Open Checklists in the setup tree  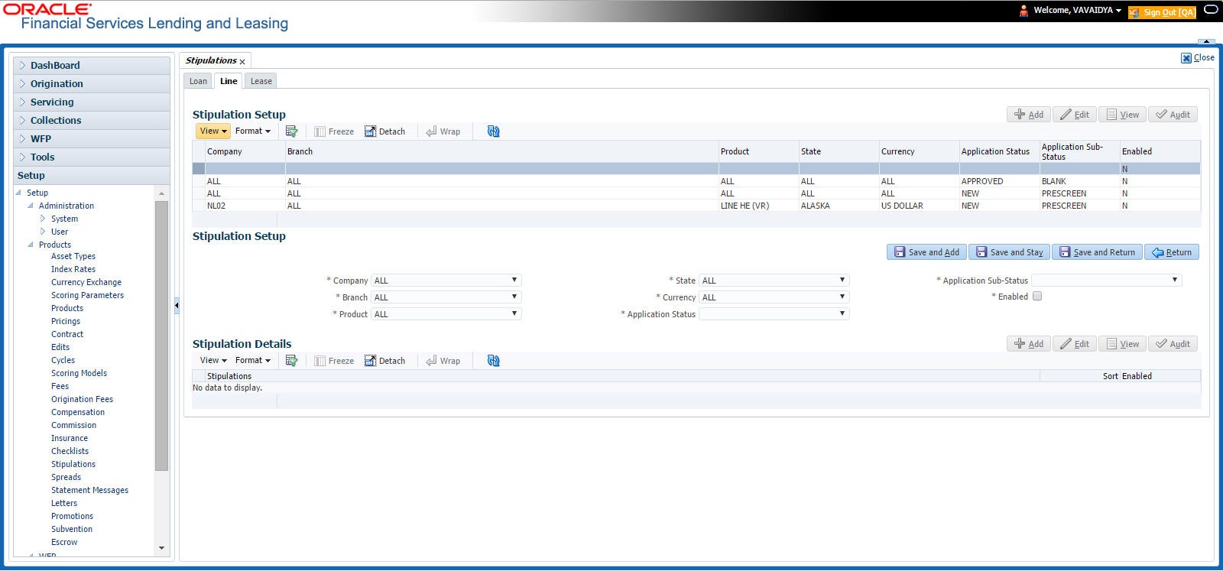coord(70,451)
